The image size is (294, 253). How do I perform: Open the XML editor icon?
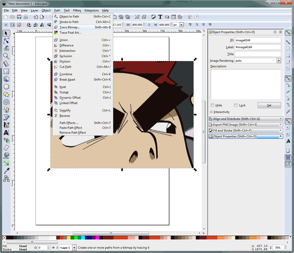(174, 17)
